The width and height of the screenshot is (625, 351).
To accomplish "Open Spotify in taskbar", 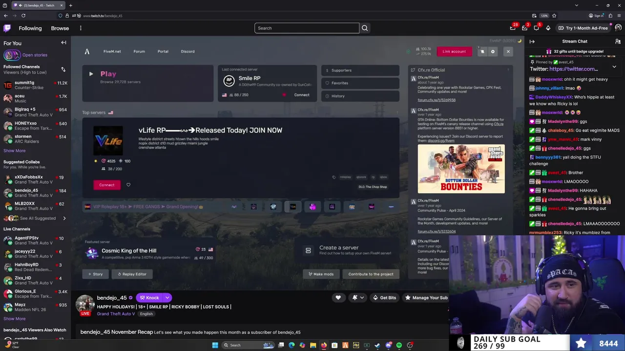I will click(399, 345).
